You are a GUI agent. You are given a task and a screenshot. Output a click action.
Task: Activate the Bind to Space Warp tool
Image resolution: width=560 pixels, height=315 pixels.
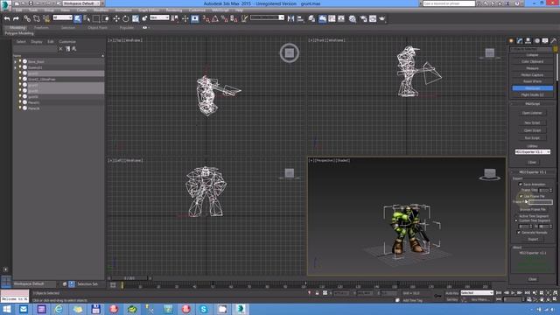(x=46, y=18)
